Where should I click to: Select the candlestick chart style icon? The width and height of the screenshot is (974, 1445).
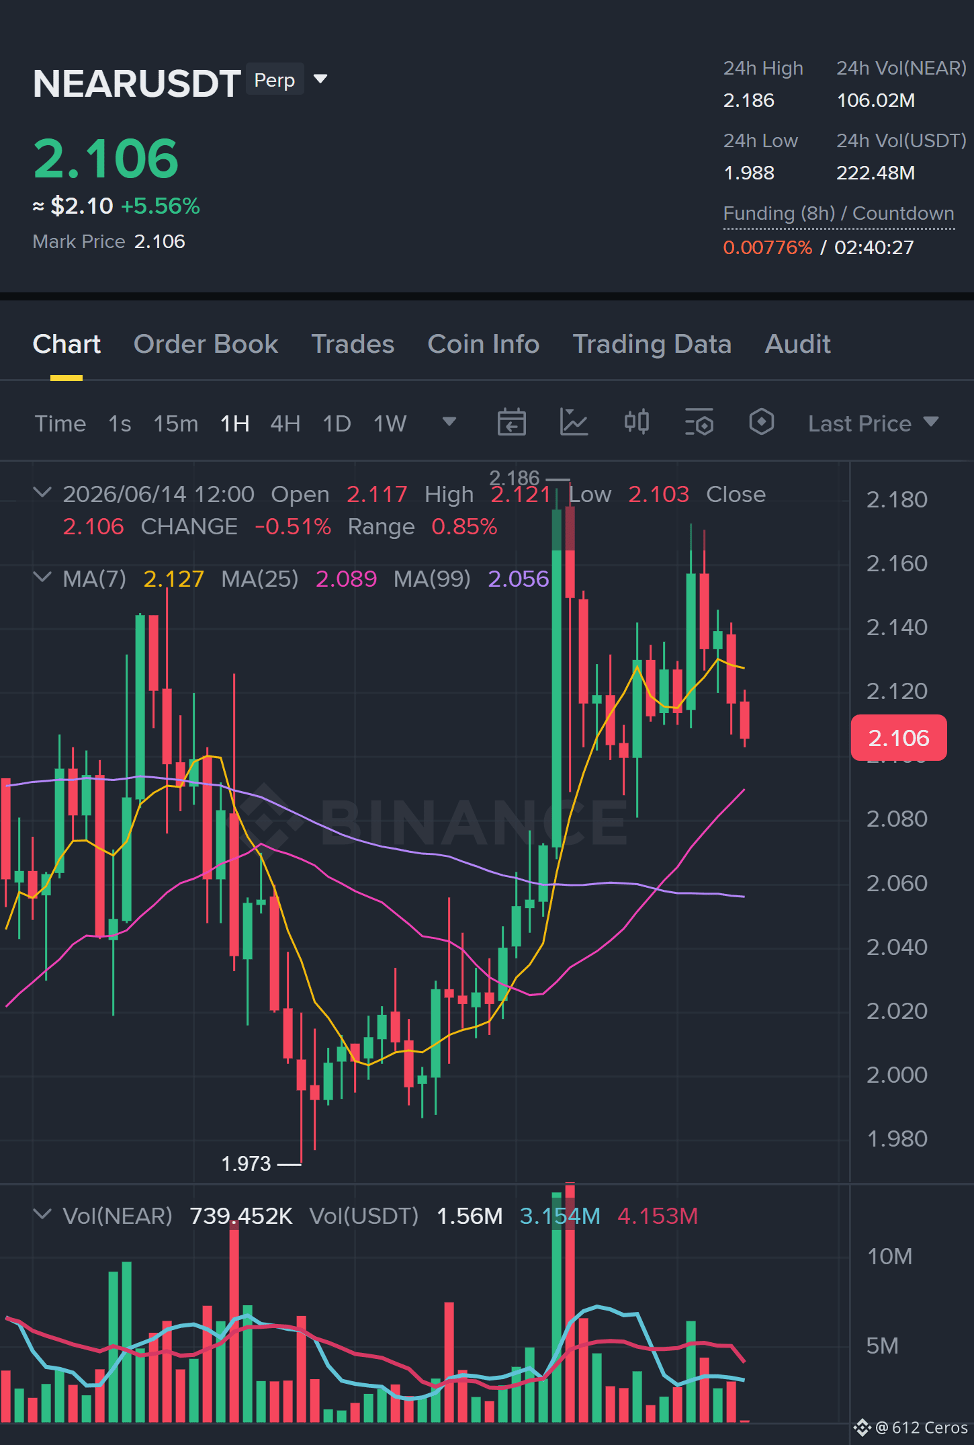pos(636,422)
